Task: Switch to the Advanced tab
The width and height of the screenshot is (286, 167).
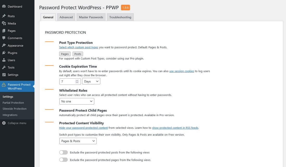Action: tap(66, 17)
